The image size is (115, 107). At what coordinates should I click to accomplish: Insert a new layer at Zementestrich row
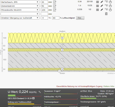(106, 5)
